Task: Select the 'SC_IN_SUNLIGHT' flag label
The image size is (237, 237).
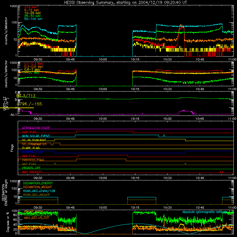Action: pyautogui.click(x=34, y=140)
